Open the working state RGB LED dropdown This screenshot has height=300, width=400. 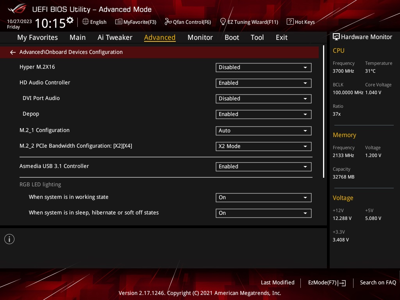pyautogui.click(x=264, y=197)
